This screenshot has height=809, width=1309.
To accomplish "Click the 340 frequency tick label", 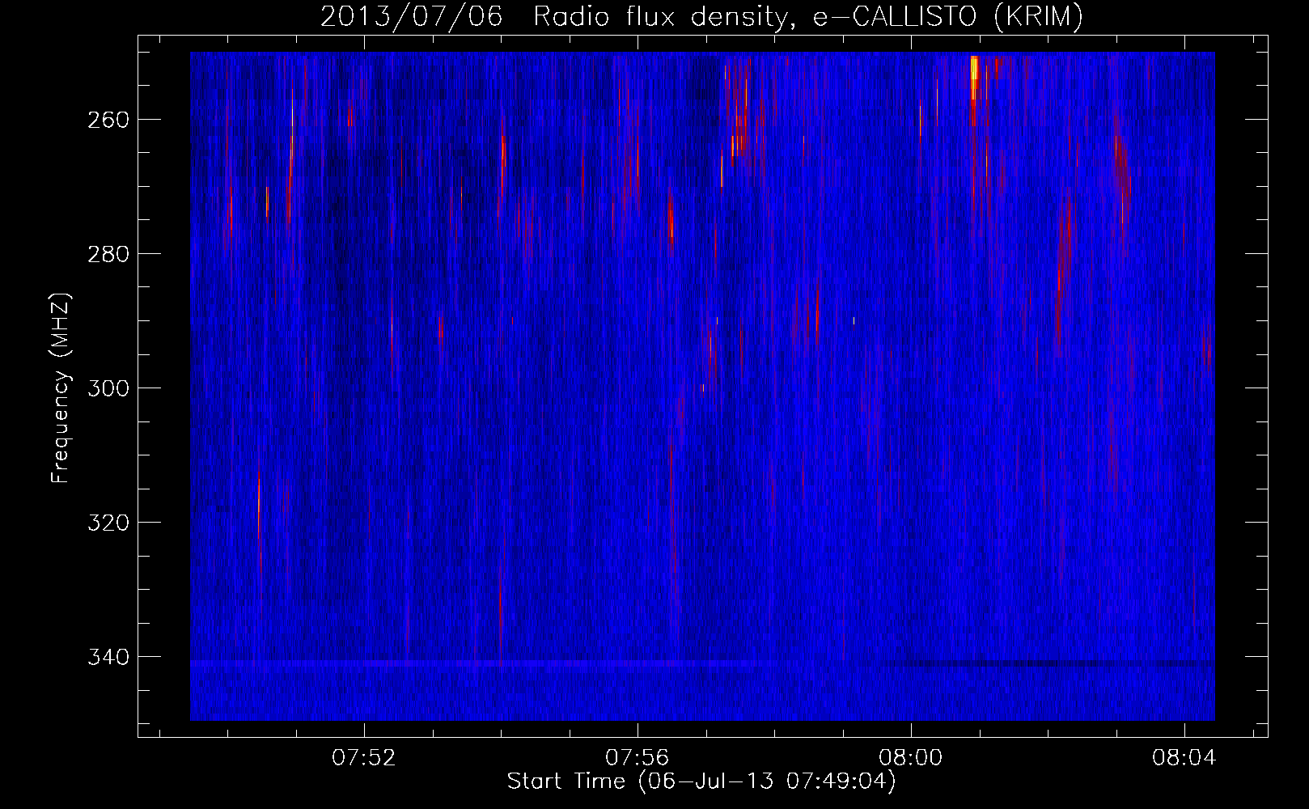I will click(x=108, y=657).
